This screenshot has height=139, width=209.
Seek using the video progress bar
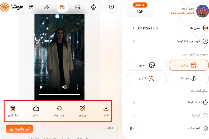[59, 94]
